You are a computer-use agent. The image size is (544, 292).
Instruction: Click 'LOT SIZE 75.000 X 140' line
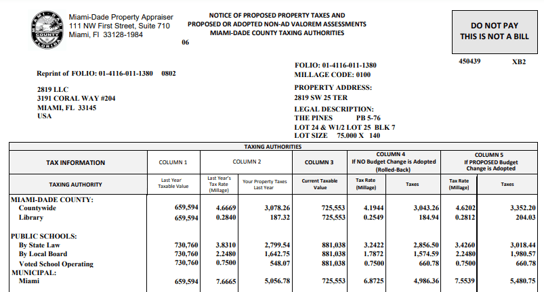(x=337, y=136)
